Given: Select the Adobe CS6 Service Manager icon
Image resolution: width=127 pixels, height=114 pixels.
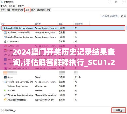Looking at the screenshot, I should pos(5,28).
